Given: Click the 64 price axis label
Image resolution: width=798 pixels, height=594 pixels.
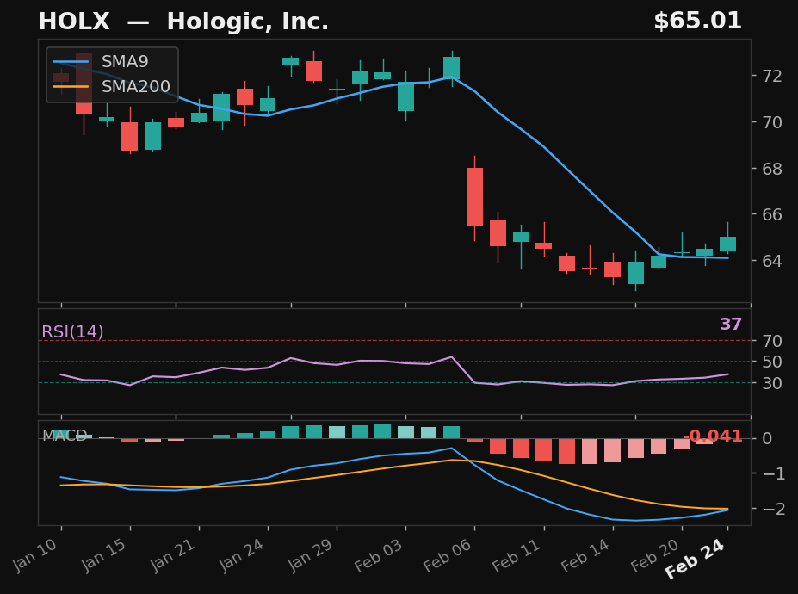Looking at the screenshot, I should click(x=771, y=261).
